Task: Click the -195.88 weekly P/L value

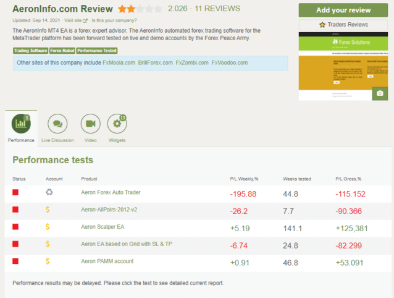Action: point(243,194)
